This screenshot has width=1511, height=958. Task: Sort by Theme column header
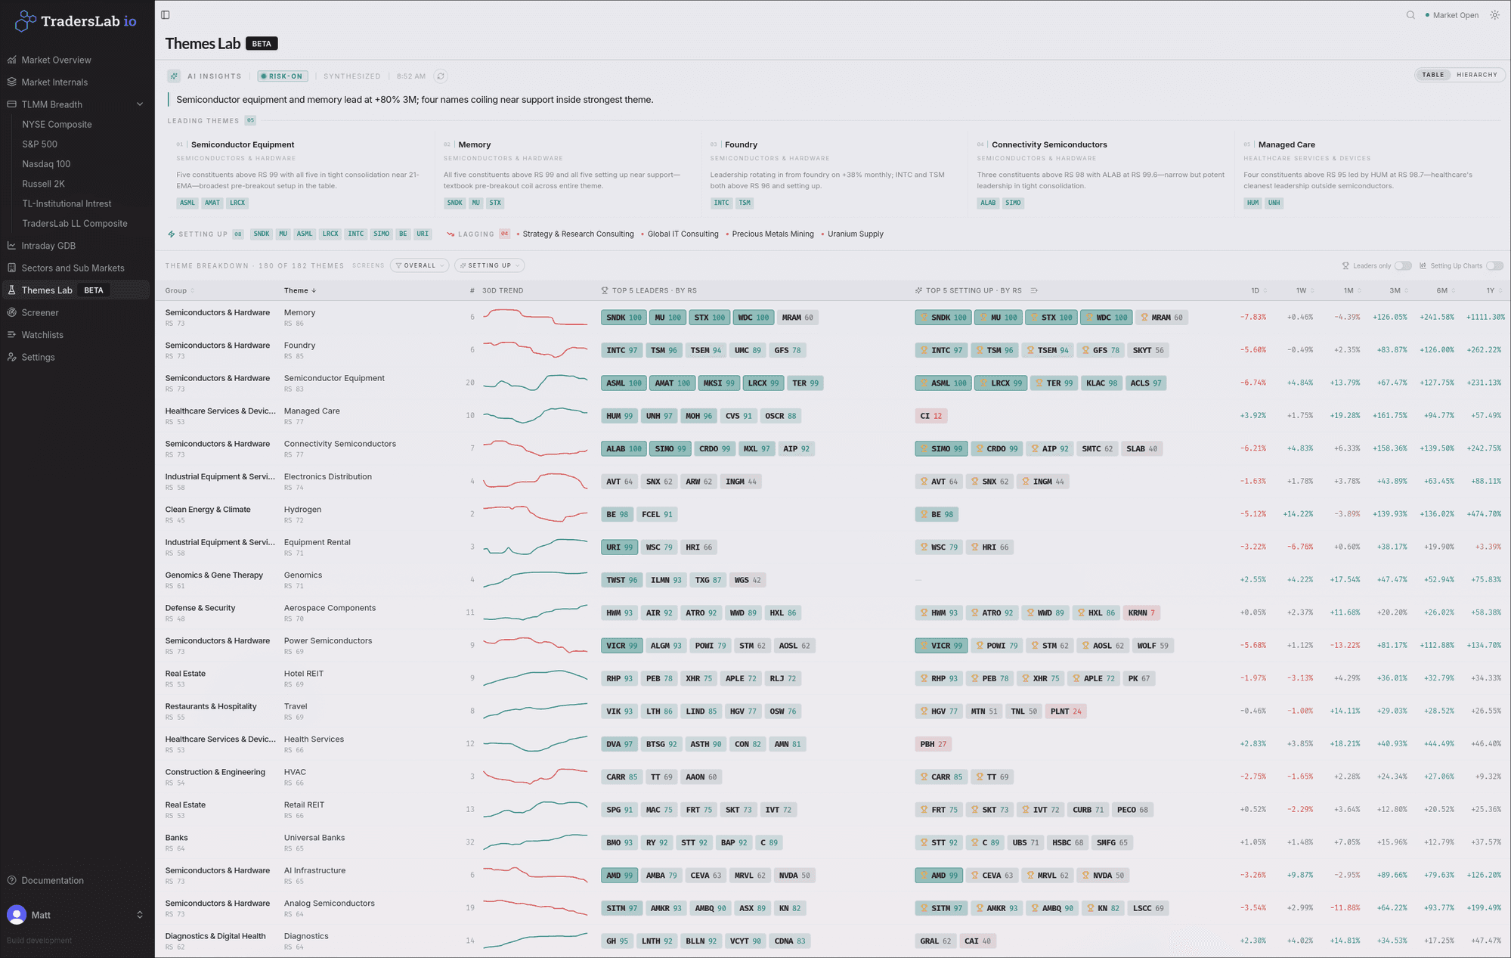point(300,291)
